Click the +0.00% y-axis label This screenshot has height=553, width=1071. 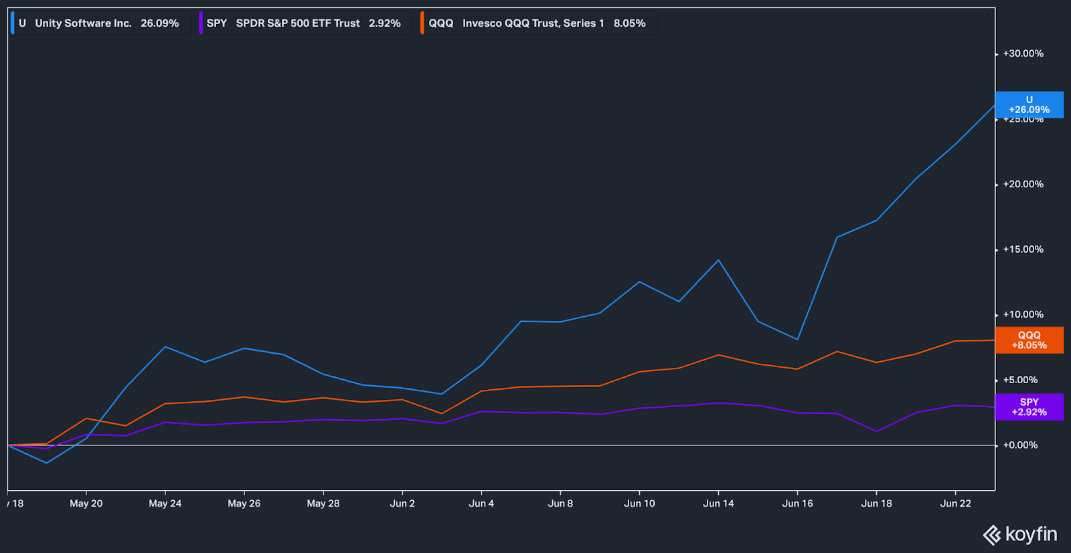click(1020, 445)
